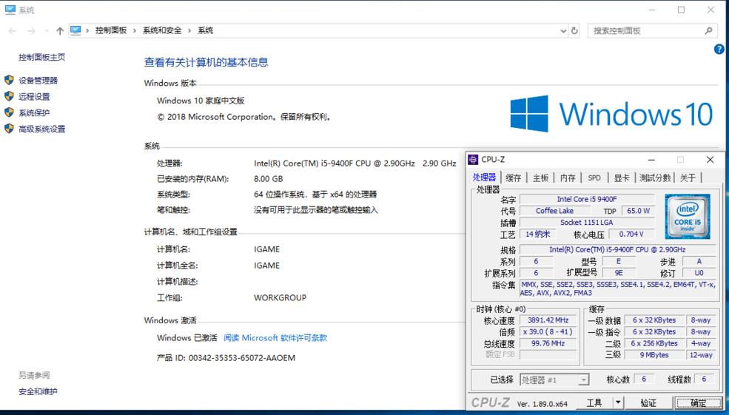Click the 倍频 value x 39.0 (8 - 41)
The width and height of the screenshot is (729, 415).
[548, 332]
